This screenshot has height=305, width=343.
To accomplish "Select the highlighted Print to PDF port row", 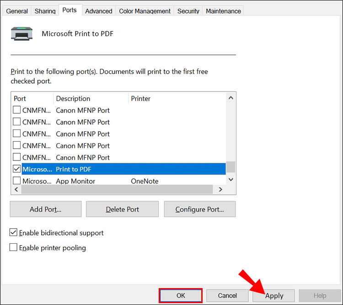I will 123,169.
